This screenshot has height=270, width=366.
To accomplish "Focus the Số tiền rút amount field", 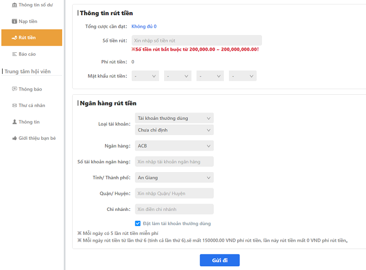I will (196, 40).
